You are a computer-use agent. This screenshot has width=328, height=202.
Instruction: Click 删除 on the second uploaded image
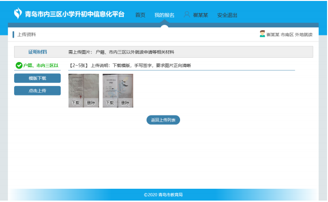tap(125, 103)
